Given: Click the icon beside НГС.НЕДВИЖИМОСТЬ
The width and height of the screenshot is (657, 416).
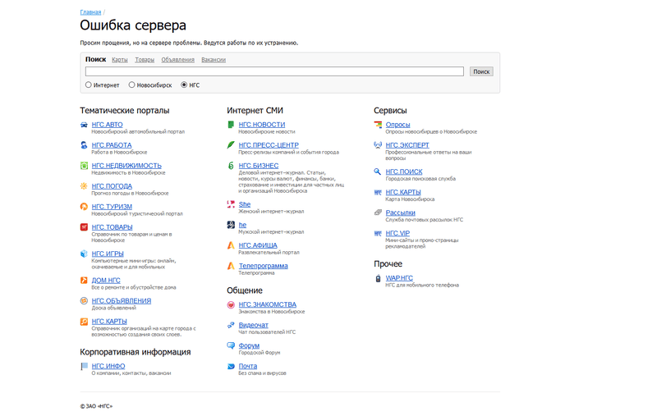Looking at the screenshot, I should (x=84, y=166).
